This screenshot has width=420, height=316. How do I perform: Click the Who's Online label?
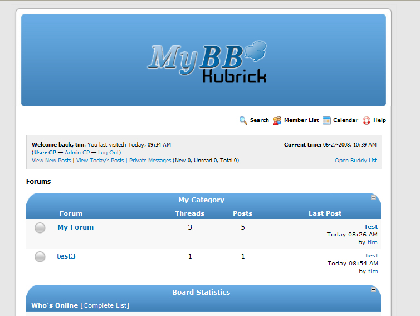click(55, 305)
